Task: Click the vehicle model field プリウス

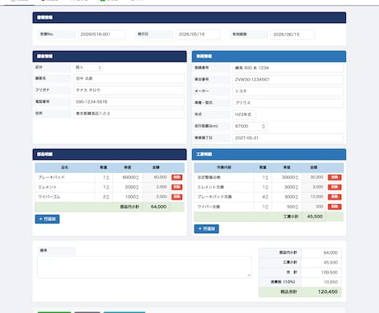Action: pos(288,103)
